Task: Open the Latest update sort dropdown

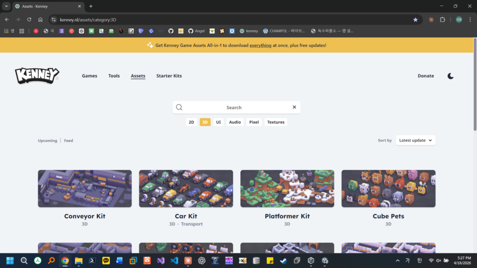Action: (416, 141)
